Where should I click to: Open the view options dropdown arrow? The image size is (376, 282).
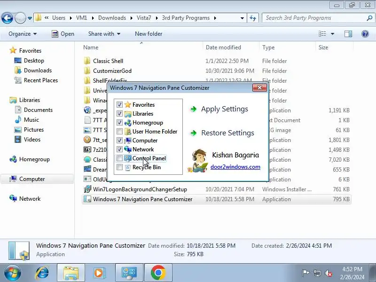(333, 34)
